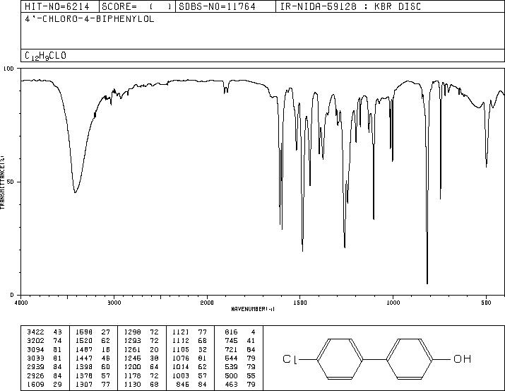Select the molecular formula C12H9ClO
505x391 pixels.
45,56
